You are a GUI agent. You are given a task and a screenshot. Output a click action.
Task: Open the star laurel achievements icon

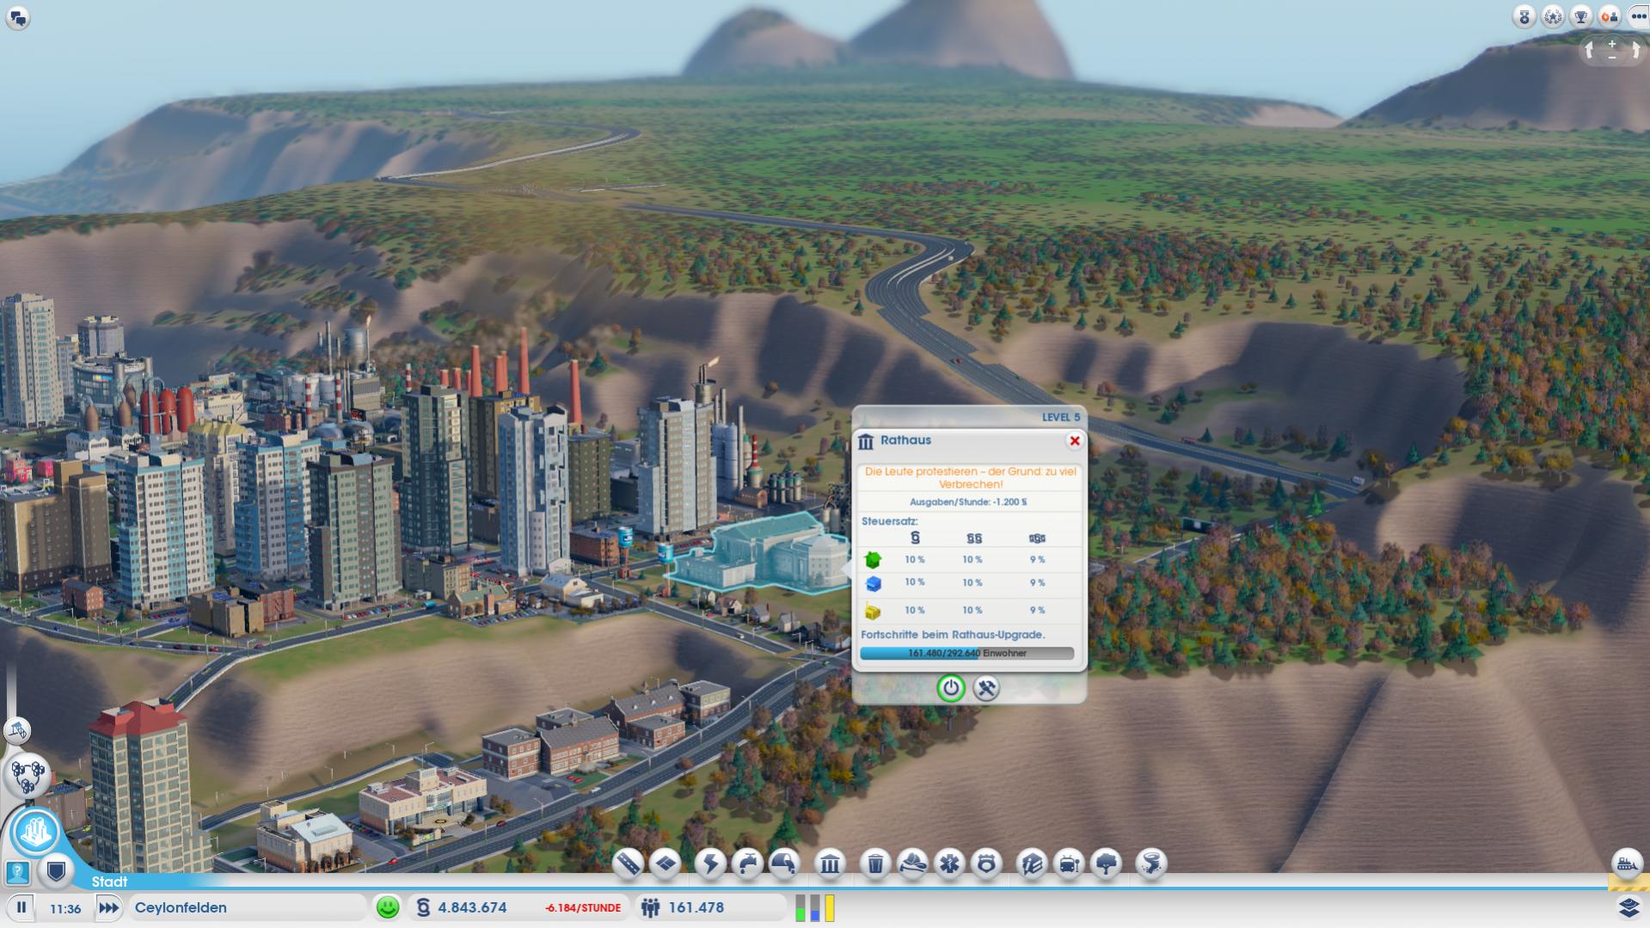(1553, 16)
